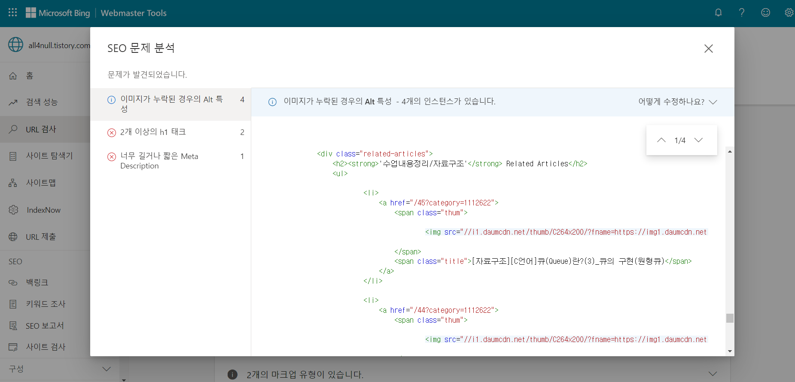Click error icon beside h1 tag issue

(x=112, y=132)
